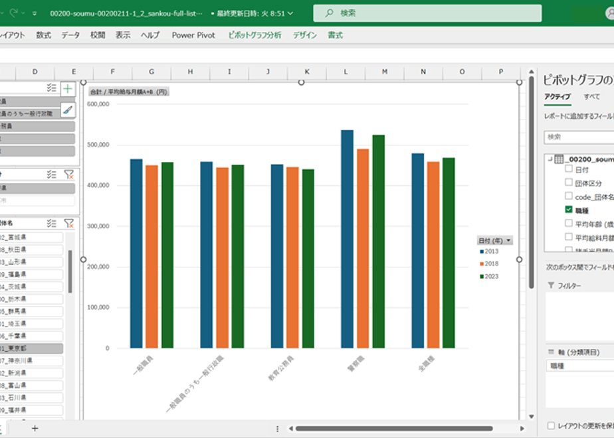This screenshot has height=438, width=614.
Task: Switch to the すべて field list tab
Action: pyautogui.click(x=591, y=97)
